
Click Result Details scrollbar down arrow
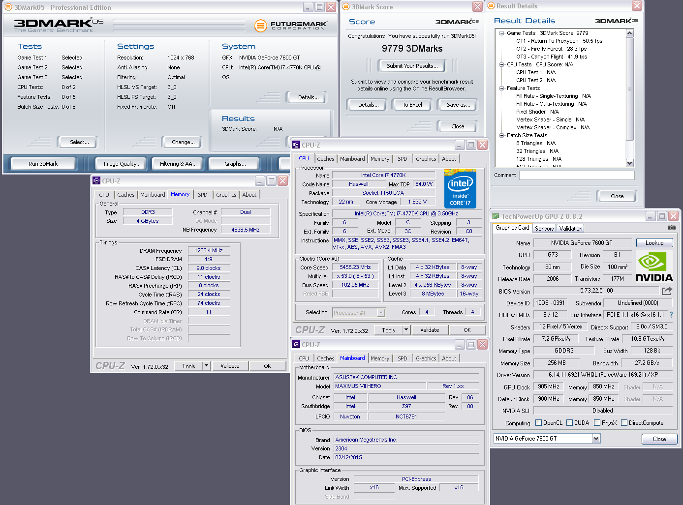coord(629,163)
